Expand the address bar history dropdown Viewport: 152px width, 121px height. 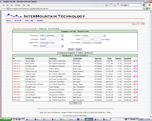click(x=144, y=8)
